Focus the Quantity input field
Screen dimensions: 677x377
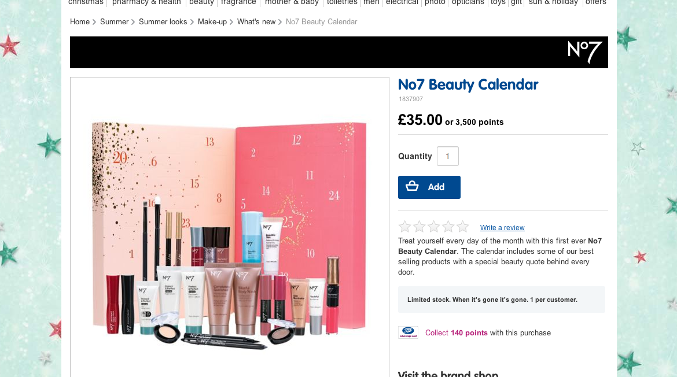pyautogui.click(x=448, y=156)
